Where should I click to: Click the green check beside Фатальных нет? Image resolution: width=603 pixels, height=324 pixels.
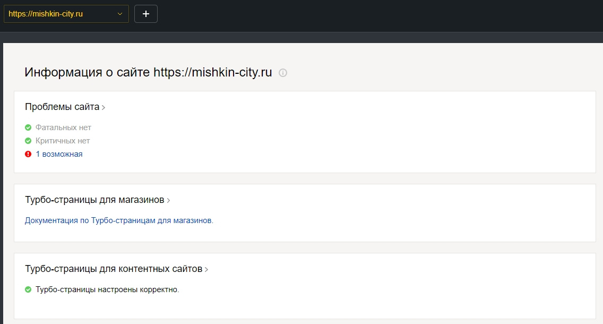tap(28, 127)
